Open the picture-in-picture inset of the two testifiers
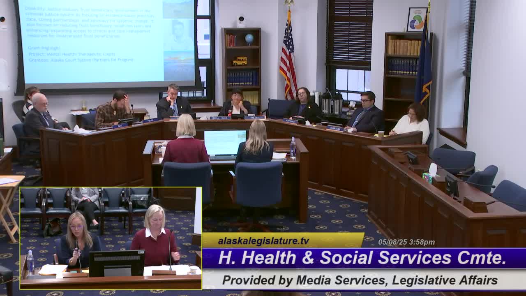Image resolution: width=526 pixels, height=296 pixels. point(111,238)
